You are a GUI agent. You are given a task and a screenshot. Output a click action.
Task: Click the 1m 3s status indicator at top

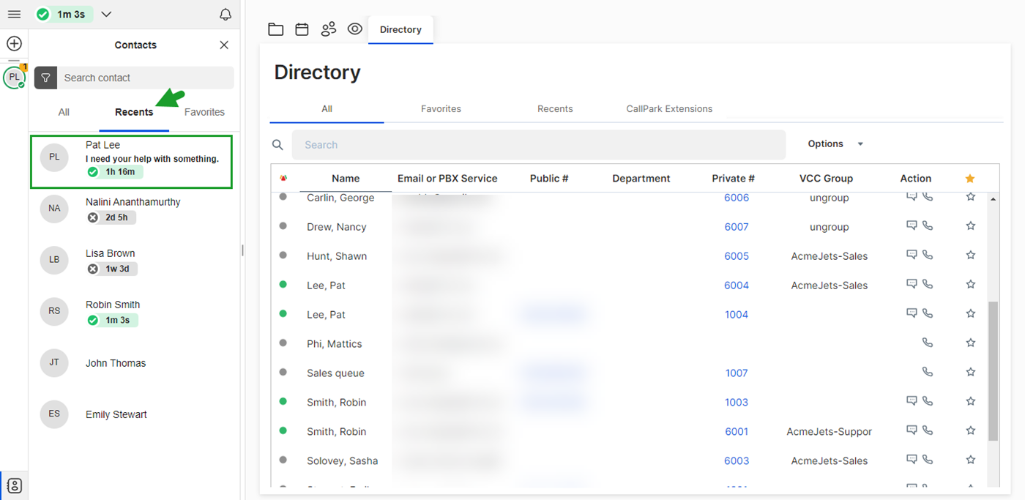(x=64, y=15)
